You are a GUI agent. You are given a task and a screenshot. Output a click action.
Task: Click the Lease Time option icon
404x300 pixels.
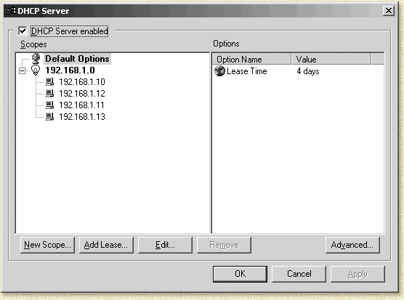click(x=219, y=70)
